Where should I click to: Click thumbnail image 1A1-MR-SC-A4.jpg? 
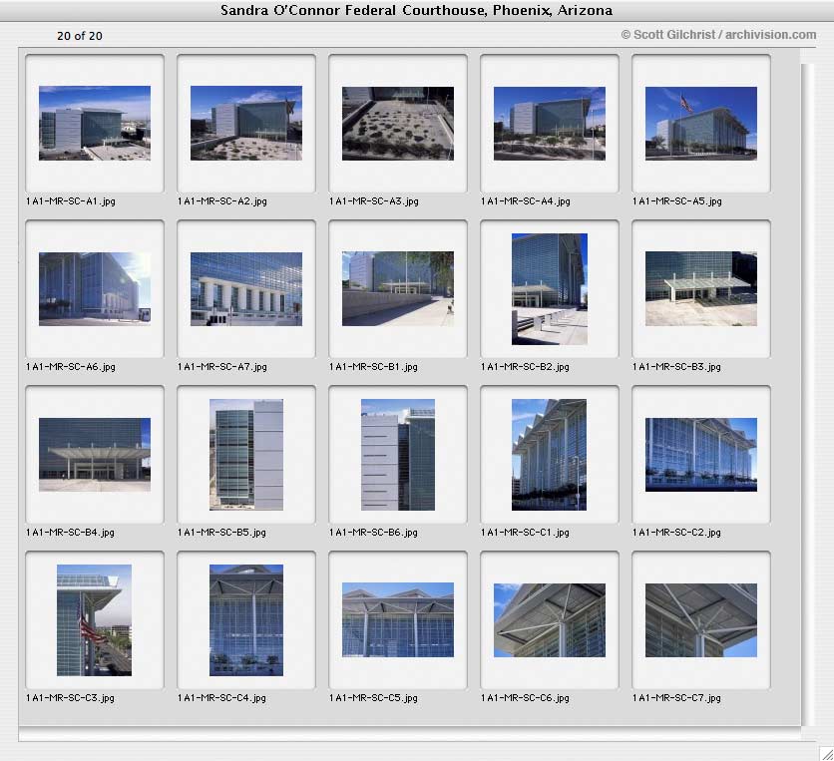point(550,124)
